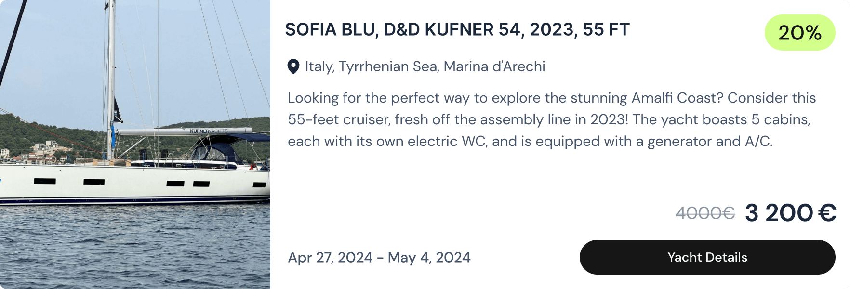Click the yacht description paragraph

[x=549, y=119]
